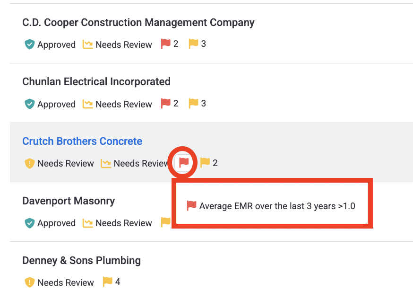Image resolution: width=413 pixels, height=300 pixels.
Task: Click Denney & Sons' yellow flag icon
Action: click(107, 282)
